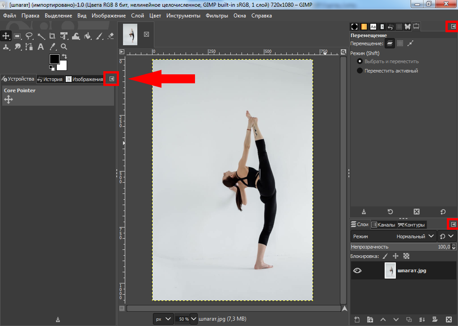This screenshot has height=326, width=458.
Task: Pick the Crop tool in toolbox
Action: [x=52, y=36]
